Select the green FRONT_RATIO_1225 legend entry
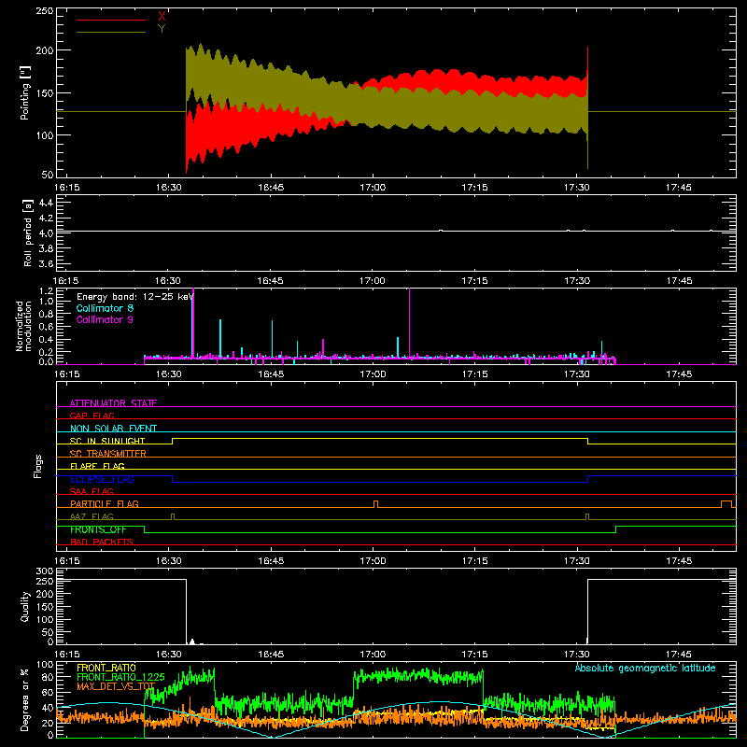The image size is (747, 747). 120,677
